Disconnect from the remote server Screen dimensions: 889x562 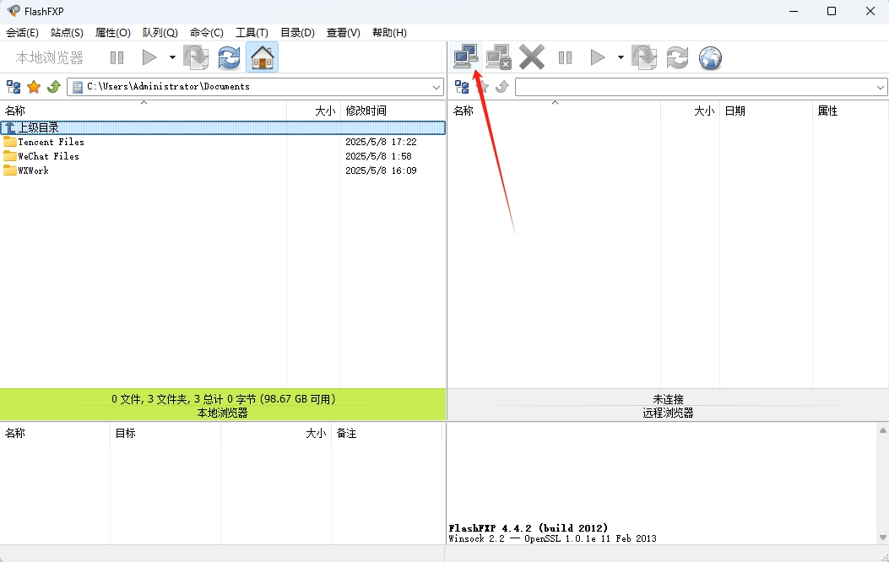pos(499,57)
